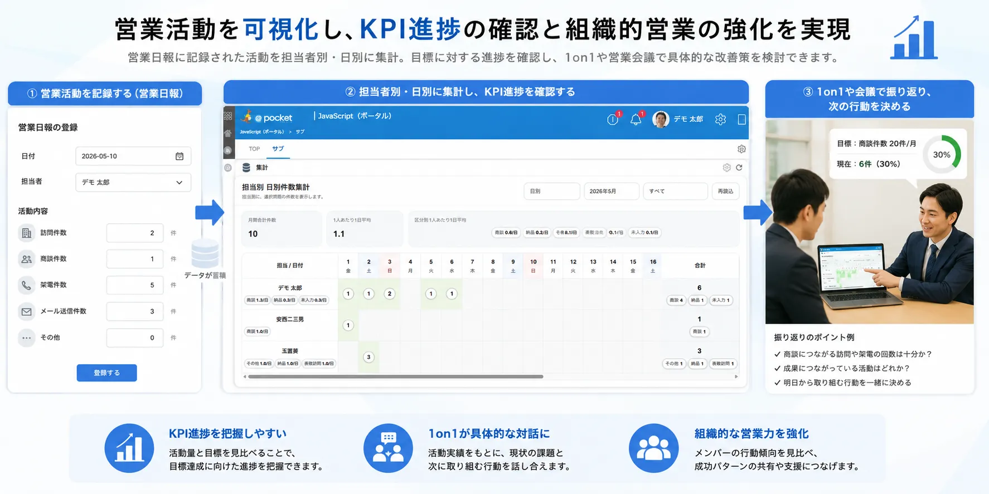Screen dimensions: 989x494
Task: Click the 再読込 button
Action: pyautogui.click(x=725, y=191)
